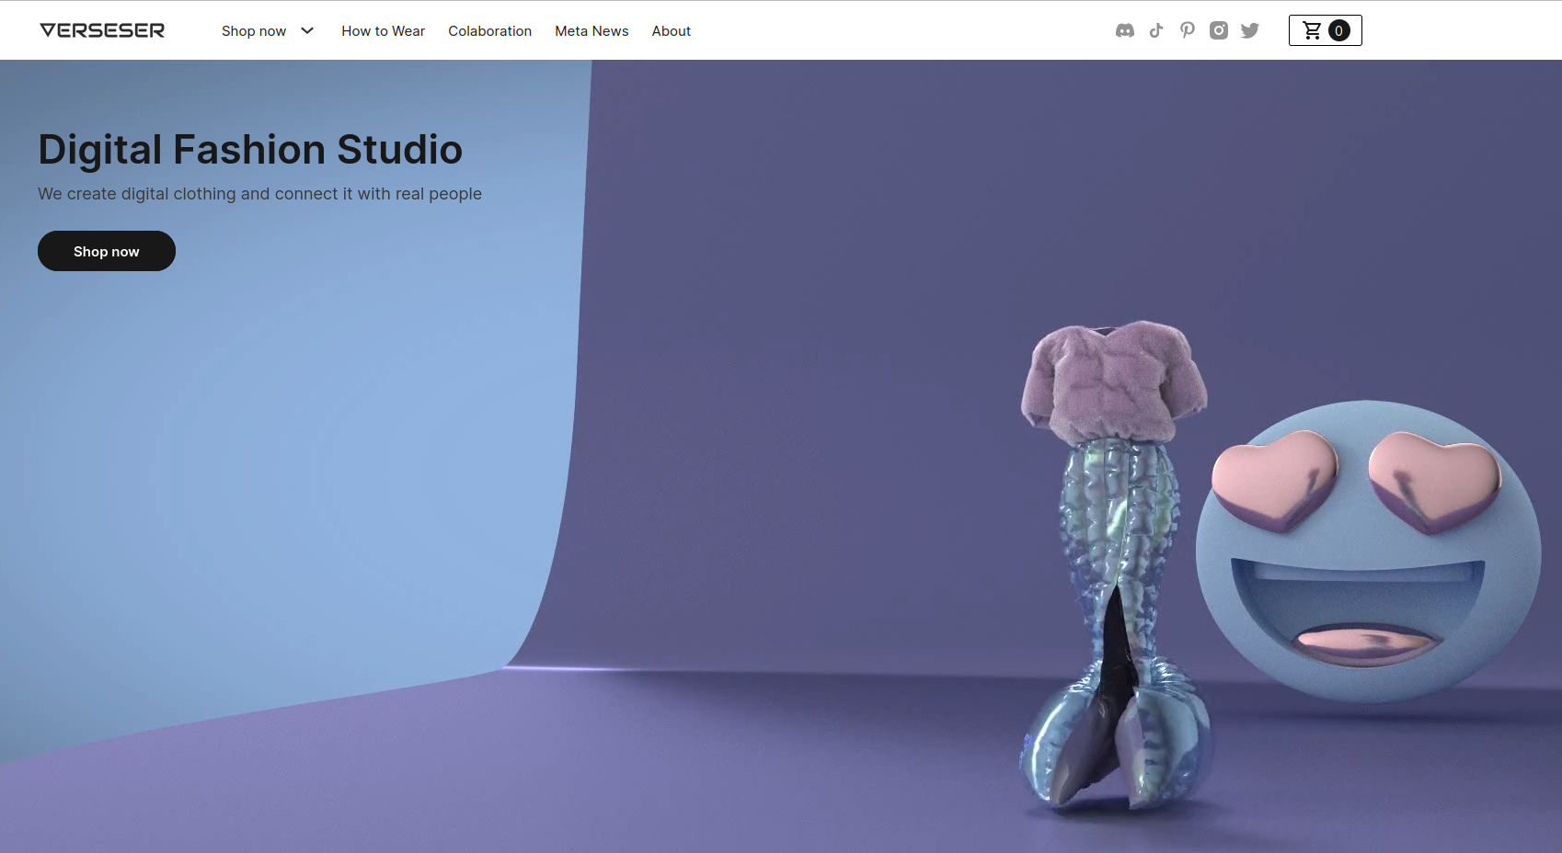Navigate to Meta News
Screen dimensions: 1562x853
point(591,30)
